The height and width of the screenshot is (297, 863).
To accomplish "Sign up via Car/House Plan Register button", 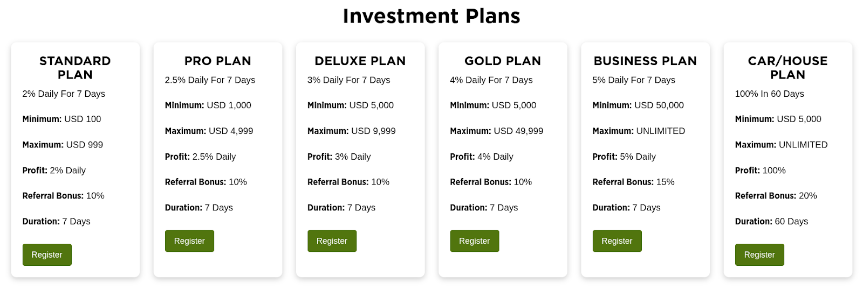I will (x=759, y=254).
